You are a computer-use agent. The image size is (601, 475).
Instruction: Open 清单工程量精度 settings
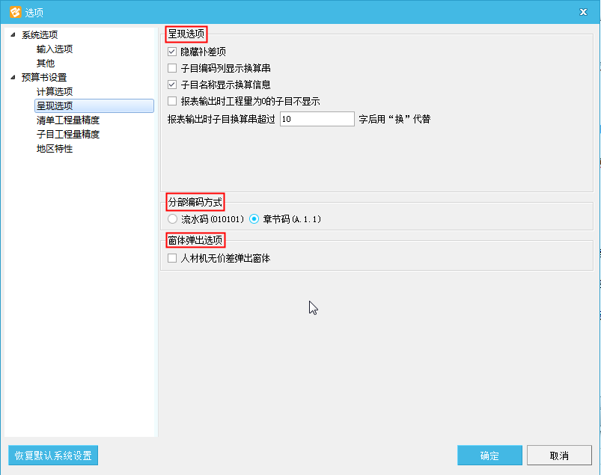(x=68, y=120)
